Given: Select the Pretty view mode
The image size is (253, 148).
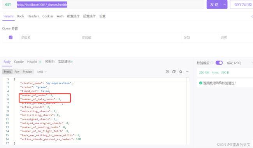Looking at the screenshot, I should point(7,71).
